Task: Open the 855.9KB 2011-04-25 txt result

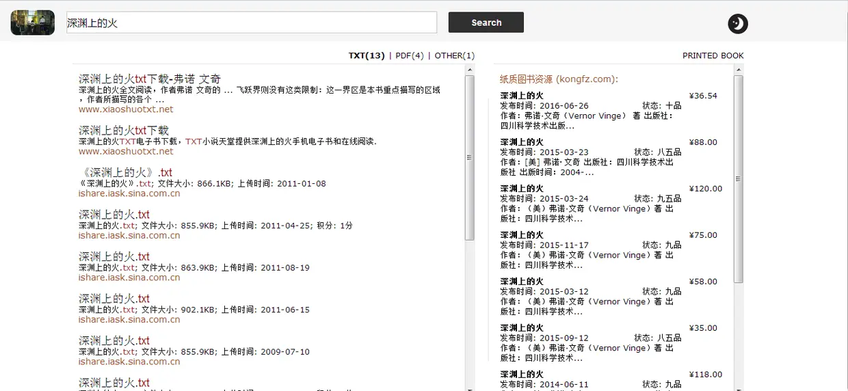Action: tap(114, 215)
